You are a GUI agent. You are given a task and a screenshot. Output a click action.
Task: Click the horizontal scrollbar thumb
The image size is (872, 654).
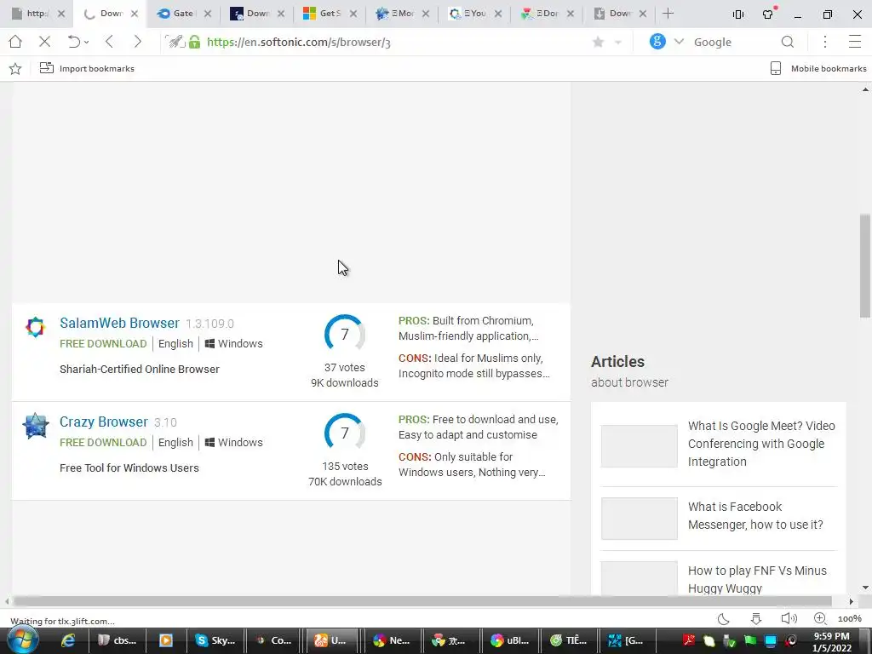422,601
